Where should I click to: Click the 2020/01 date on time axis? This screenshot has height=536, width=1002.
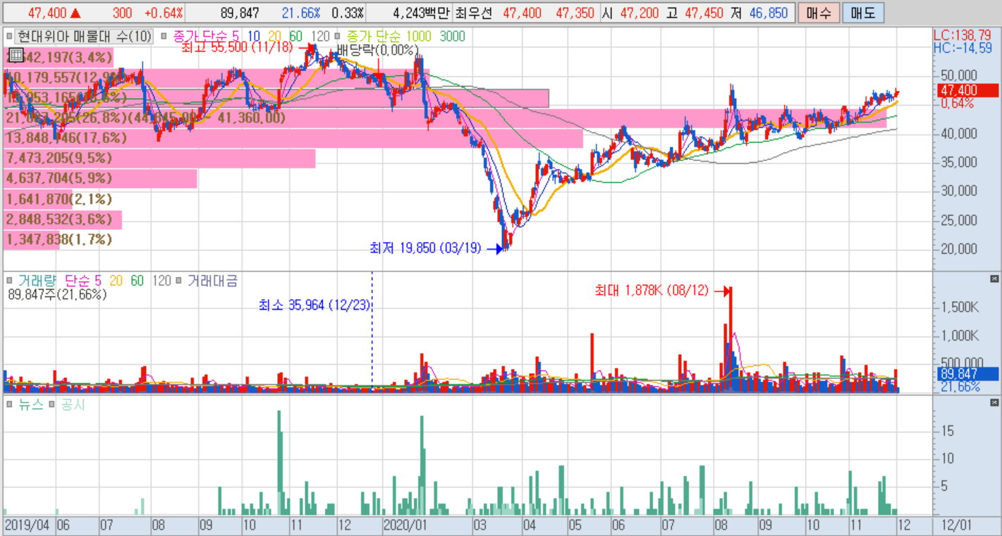tap(406, 526)
